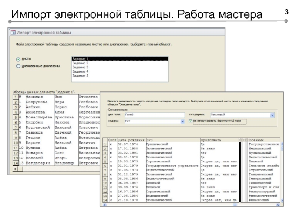296x222 pixels.
Task: Click left arrow of sample data scrollbar
Action: tap(15, 168)
